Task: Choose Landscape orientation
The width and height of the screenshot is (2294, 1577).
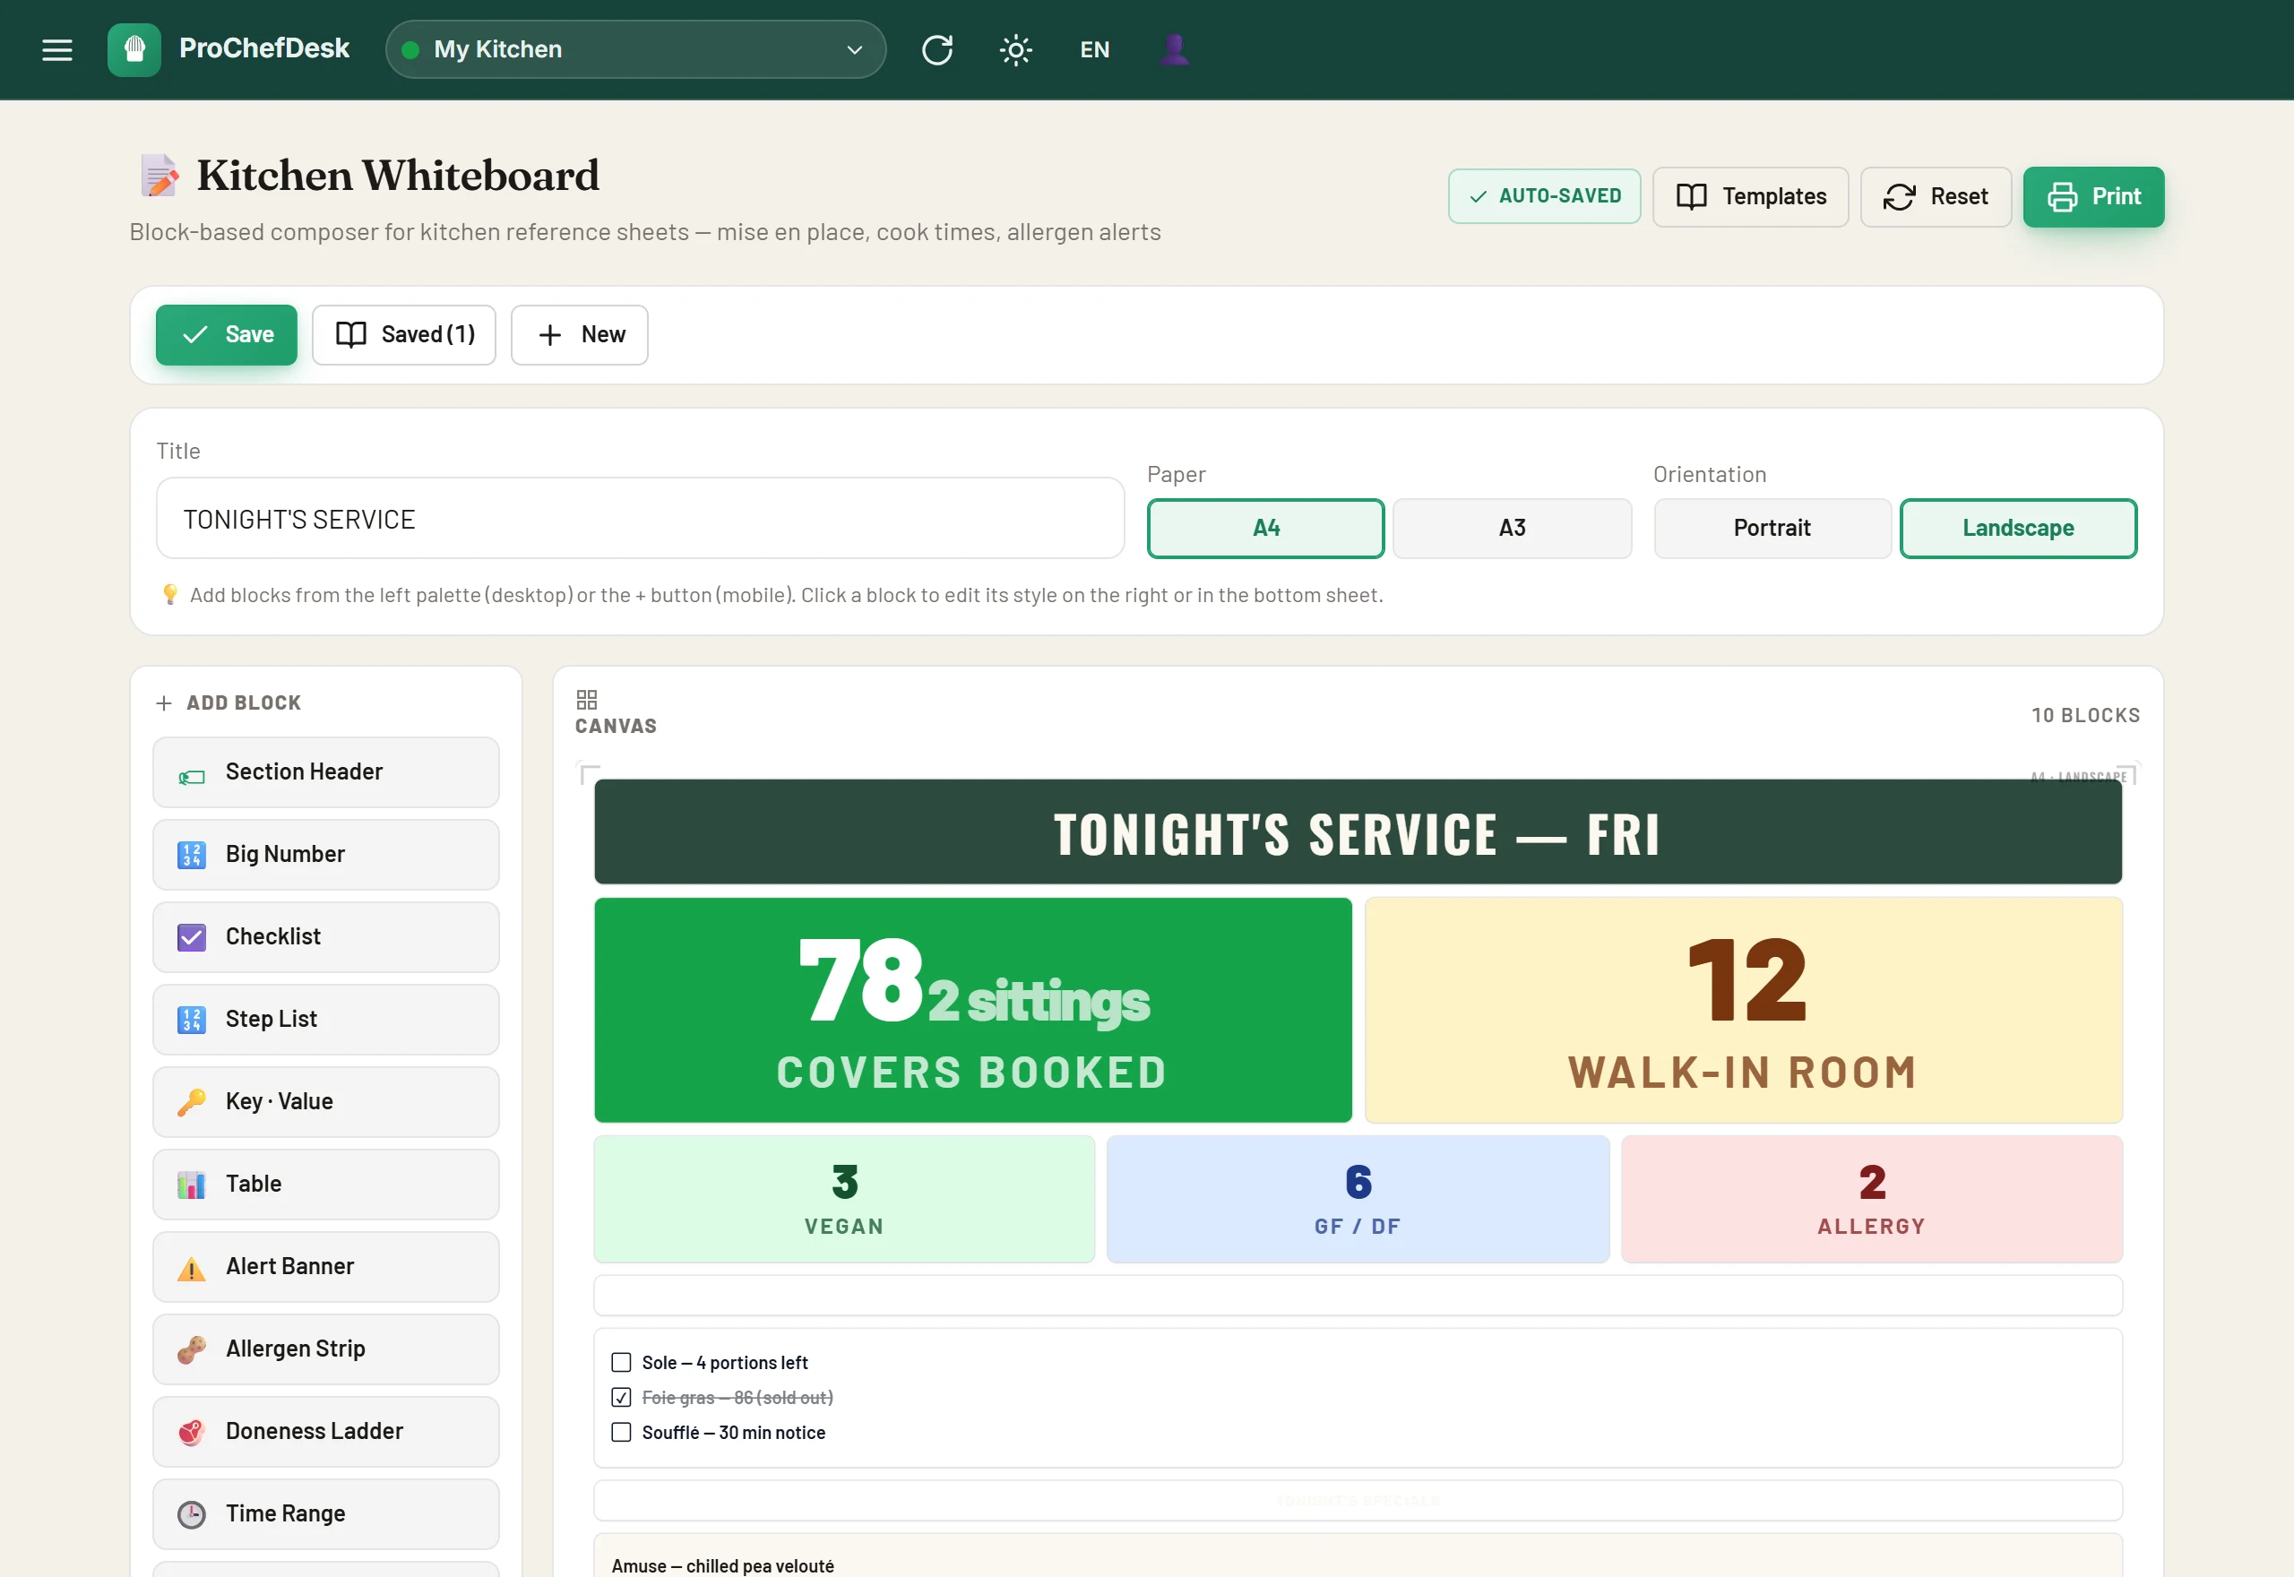Action: tap(2018, 529)
